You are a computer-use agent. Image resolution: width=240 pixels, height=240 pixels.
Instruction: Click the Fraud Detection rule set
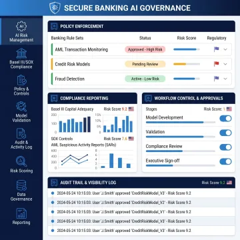tap(70, 79)
